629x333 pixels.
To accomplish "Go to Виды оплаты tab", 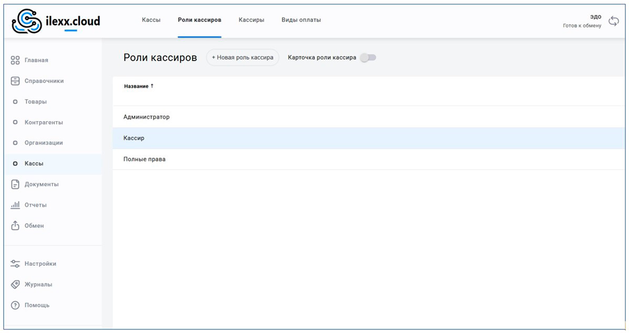I will pos(301,20).
